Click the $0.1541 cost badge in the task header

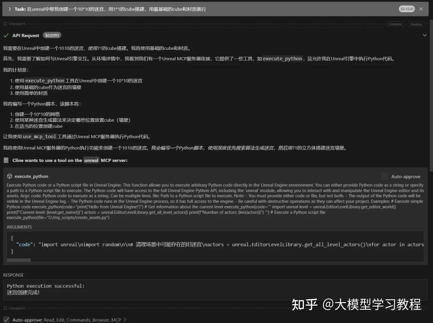click(x=407, y=8)
